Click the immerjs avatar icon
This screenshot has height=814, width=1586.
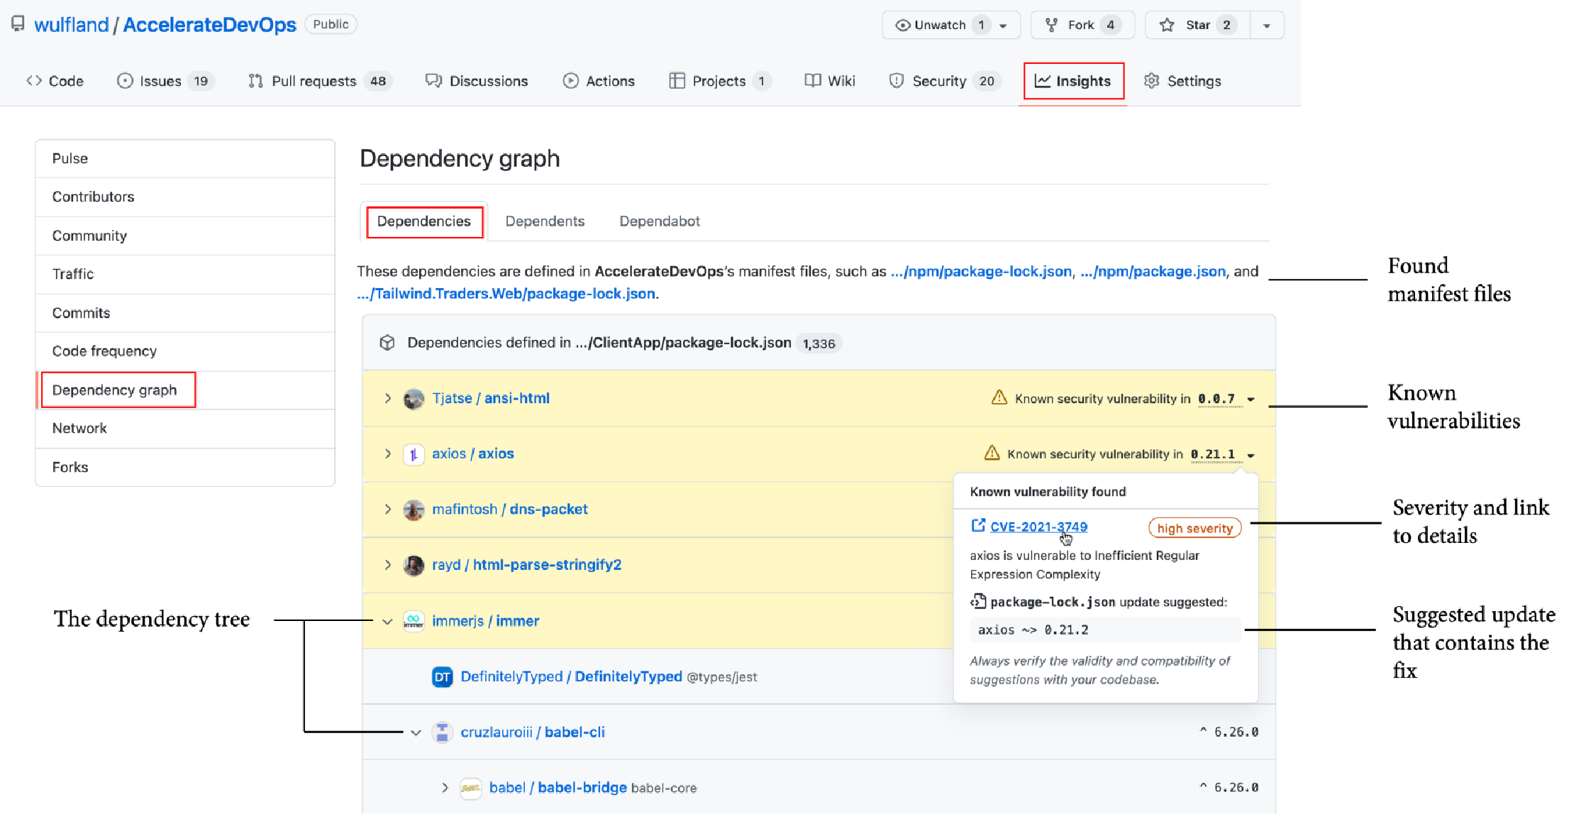tap(414, 621)
